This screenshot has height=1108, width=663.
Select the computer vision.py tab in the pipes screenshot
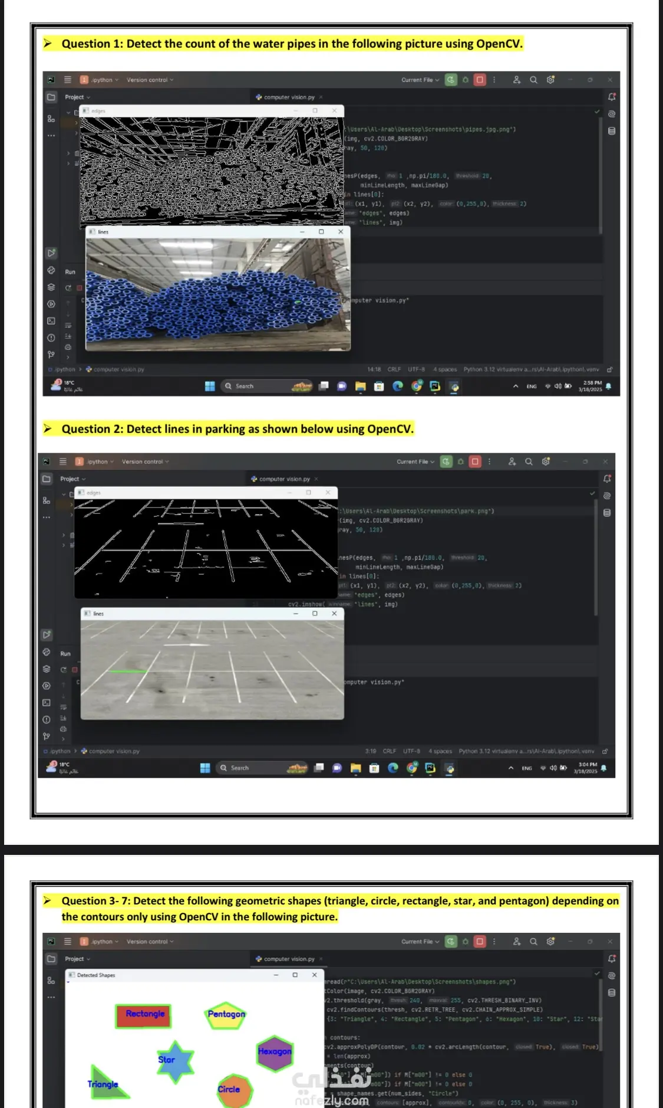289,97
